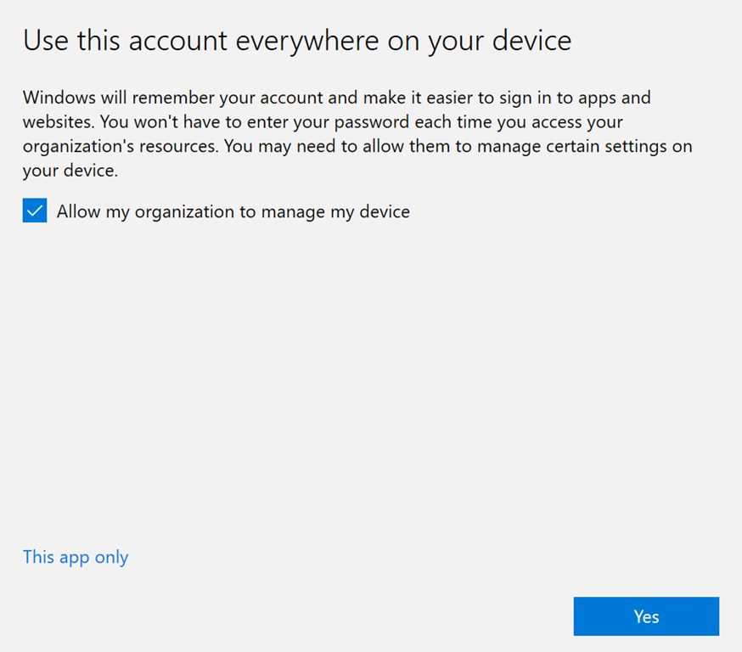Click the 'manage my device' label text
Screen dimensions: 742x652
tap(335, 211)
